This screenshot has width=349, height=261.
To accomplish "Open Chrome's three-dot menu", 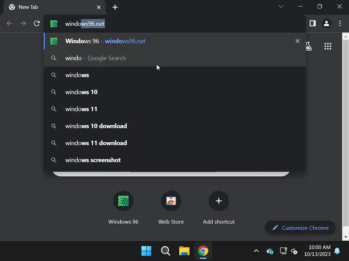I will click(x=340, y=23).
